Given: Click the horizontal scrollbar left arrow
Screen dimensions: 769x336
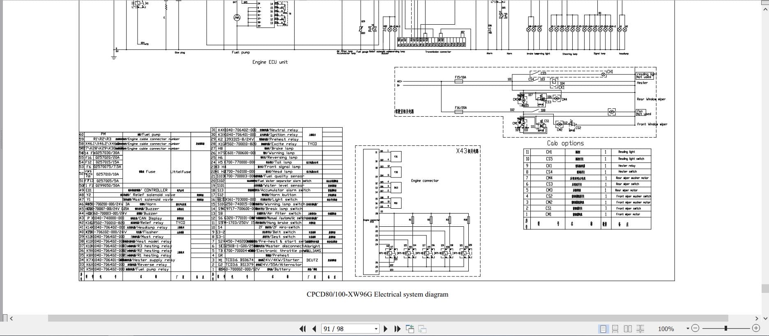Looking at the screenshot, I should [12, 318].
